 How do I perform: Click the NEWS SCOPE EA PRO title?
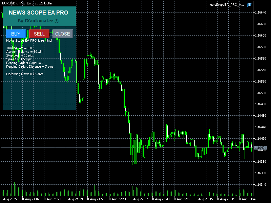(38, 13)
